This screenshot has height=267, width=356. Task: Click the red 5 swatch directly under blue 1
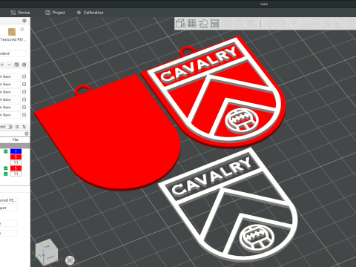(16, 157)
